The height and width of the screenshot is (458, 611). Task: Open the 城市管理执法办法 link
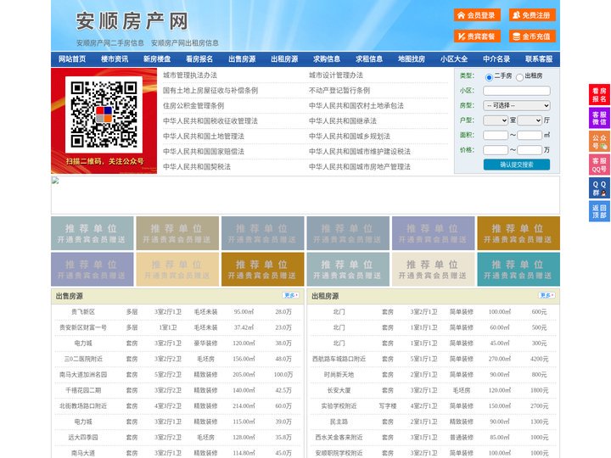190,75
